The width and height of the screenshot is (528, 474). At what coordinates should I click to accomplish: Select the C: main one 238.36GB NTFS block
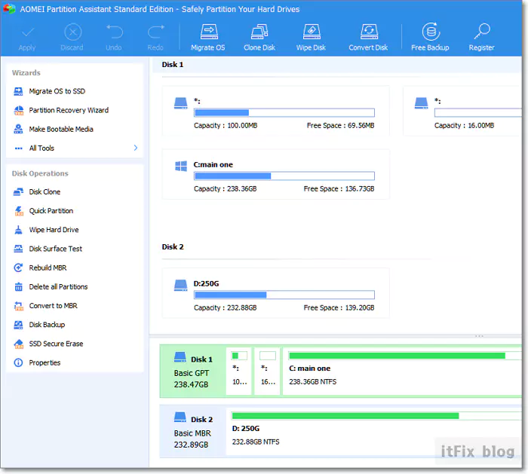point(402,371)
